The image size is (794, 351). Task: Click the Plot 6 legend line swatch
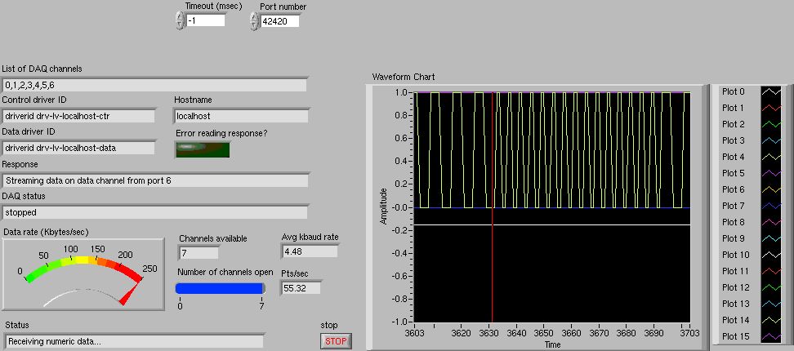tap(770, 189)
